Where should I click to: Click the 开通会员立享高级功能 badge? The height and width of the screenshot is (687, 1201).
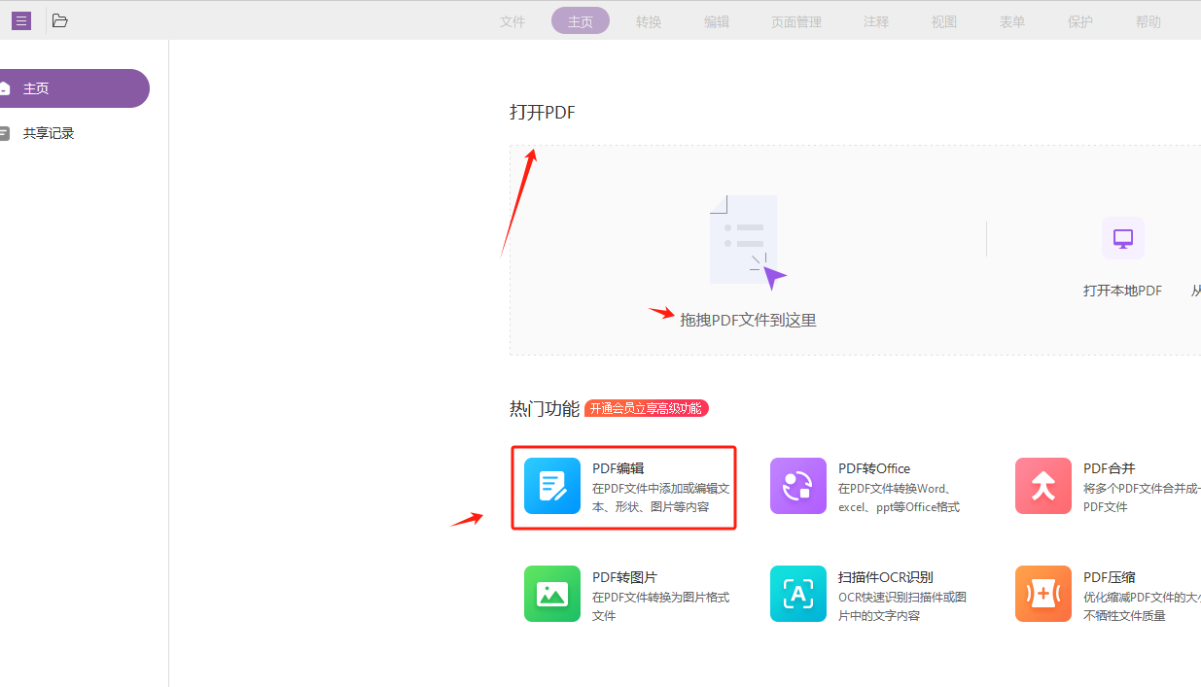(x=648, y=408)
